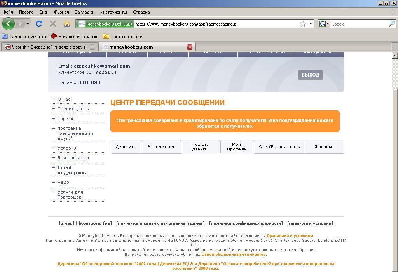Click the Начальная страница bookmark
Viewport: 398px width, 272px height.
[x=75, y=37]
